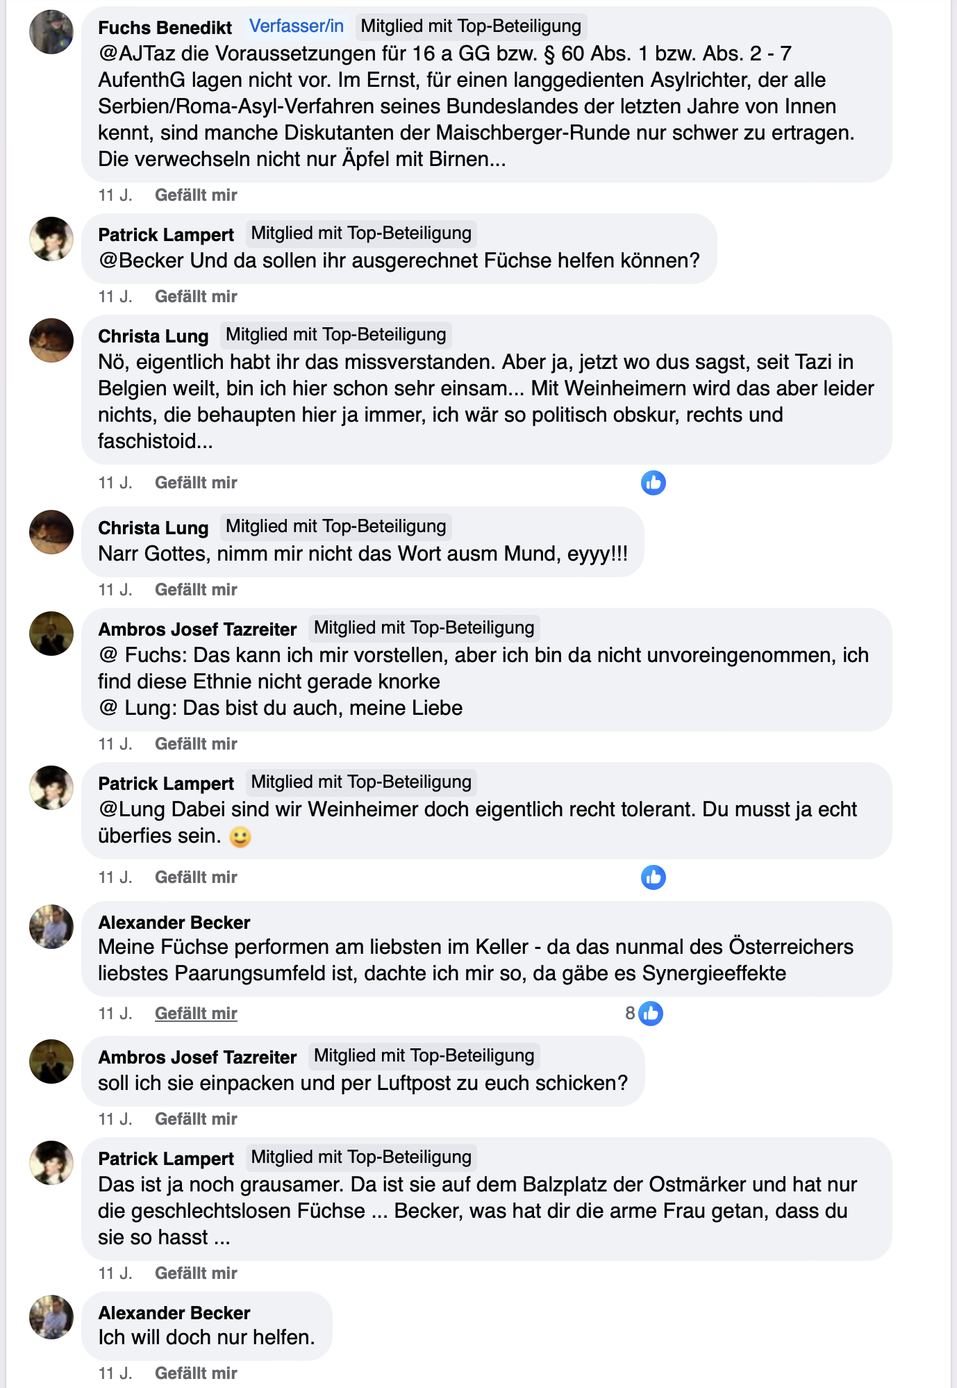This screenshot has height=1388, width=957.
Task: Open the "11 J." timestamp below "Das ist ja noch grausamer"
Action: point(115,1273)
